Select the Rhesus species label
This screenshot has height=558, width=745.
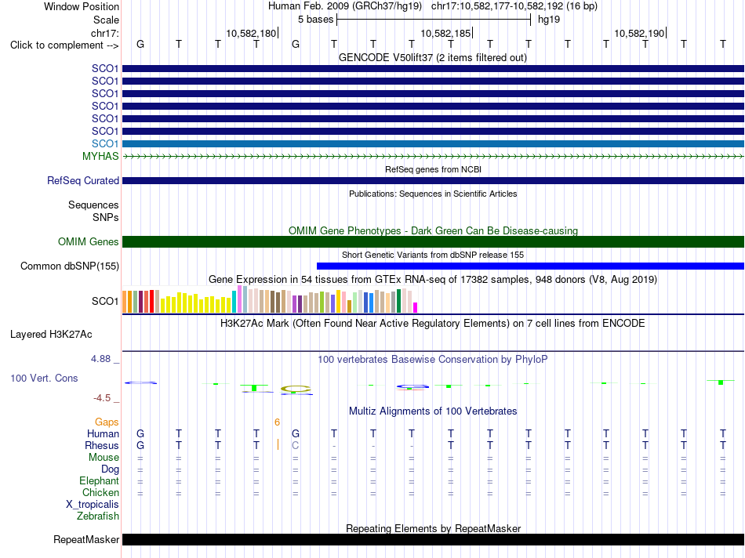tap(102, 445)
